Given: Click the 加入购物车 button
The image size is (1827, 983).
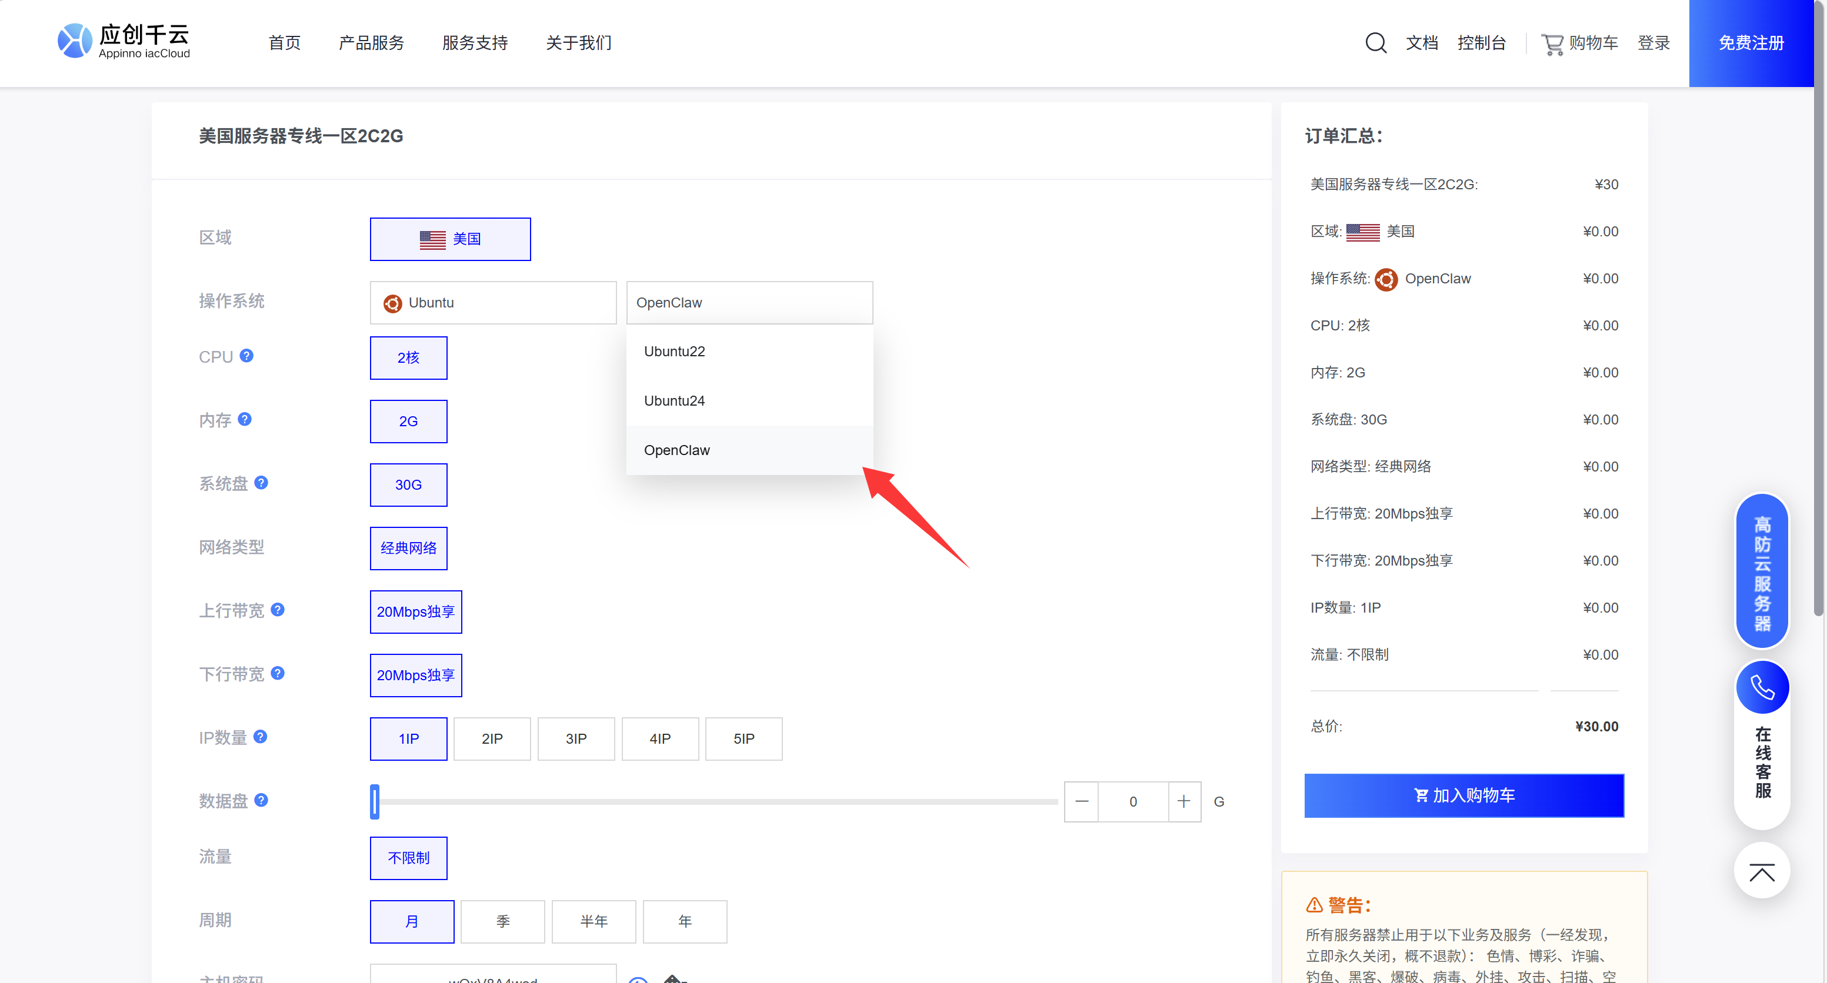Looking at the screenshot, I should (1464, 795).
